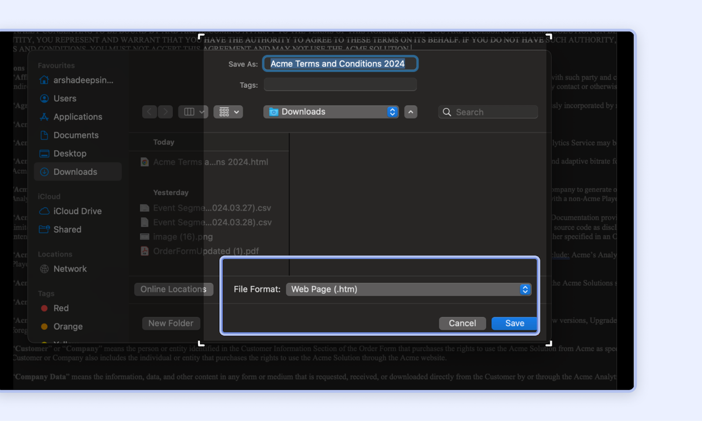This screenshot has width=702, height=421.
Task: Click the Users person icon
Action: (x=44, y=99)
